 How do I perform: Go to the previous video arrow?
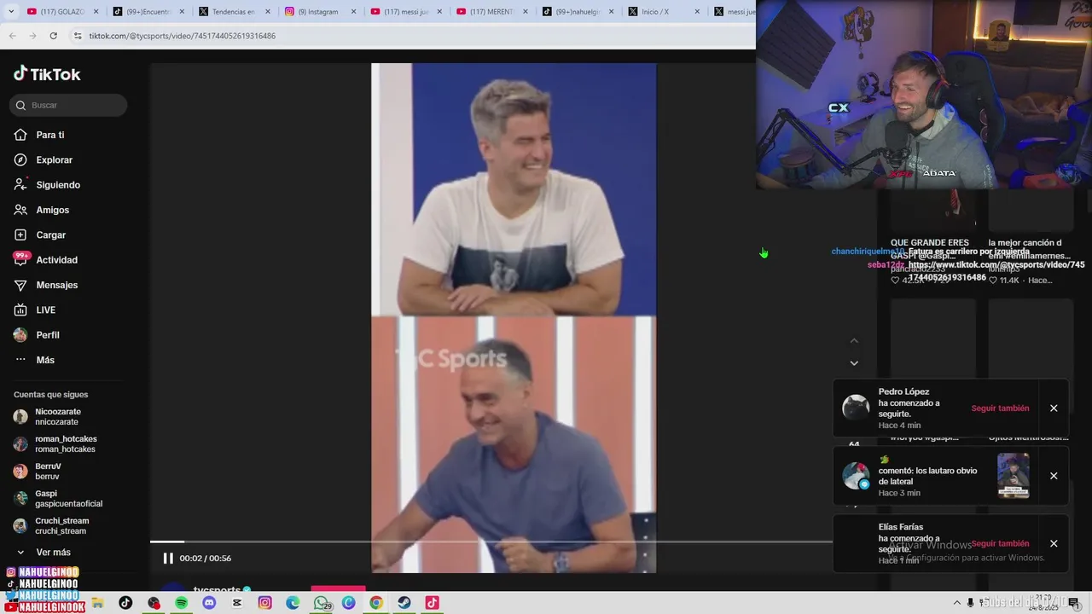pyautogui.click(x=854, y=341)
